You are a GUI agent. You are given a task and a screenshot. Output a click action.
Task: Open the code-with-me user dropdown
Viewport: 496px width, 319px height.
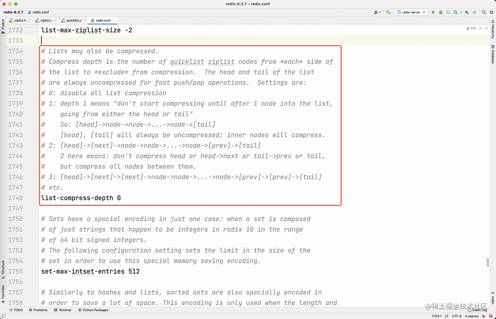377,12
